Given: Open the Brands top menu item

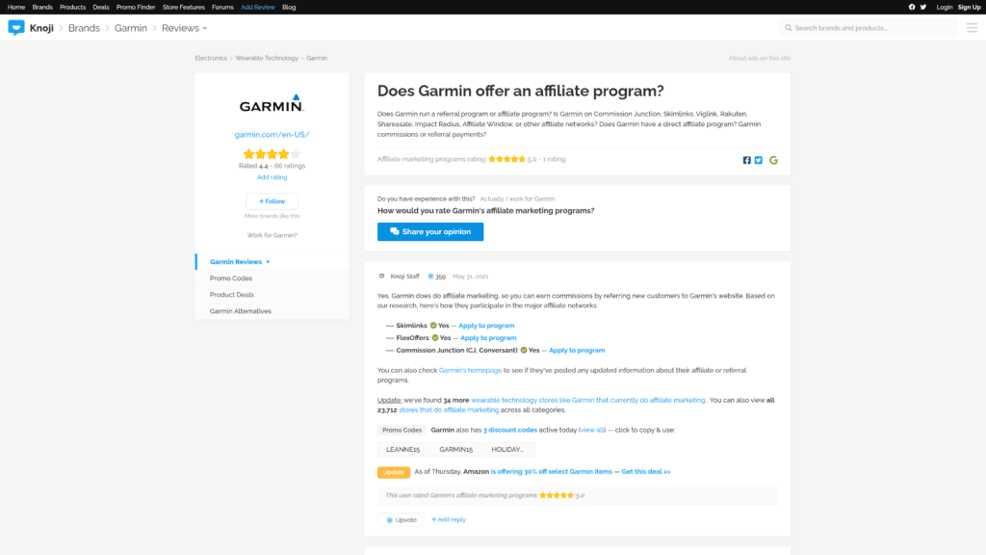Looking at the screenshot, I should tap(42, 7).
